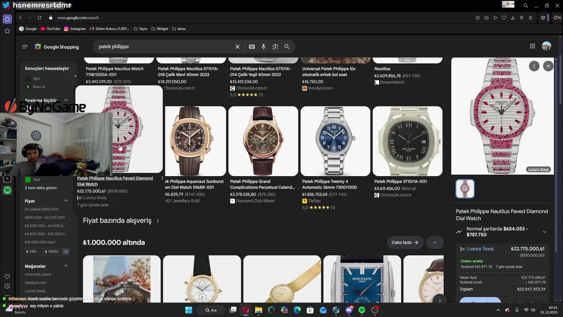This screenshot has width=563, height=317.
Task: Open the on-screen keyboard input tool
Action: coord(252,47)
